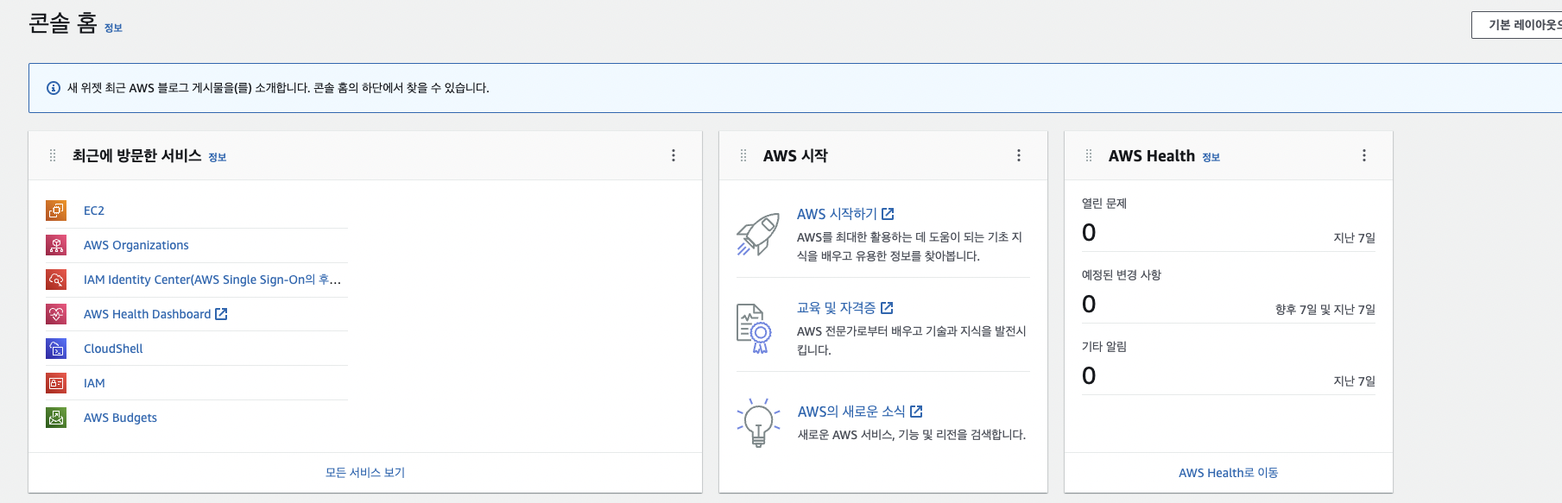Click the AWS Health로 이동 link
Screen dimensions: 1562x503
[x=1229, y=473]
